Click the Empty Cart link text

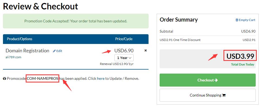247,20
